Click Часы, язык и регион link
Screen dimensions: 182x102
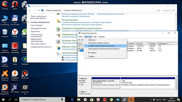(38, 44)
